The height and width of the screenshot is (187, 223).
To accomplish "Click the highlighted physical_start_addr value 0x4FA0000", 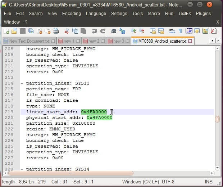I will (x=100, y=118).
